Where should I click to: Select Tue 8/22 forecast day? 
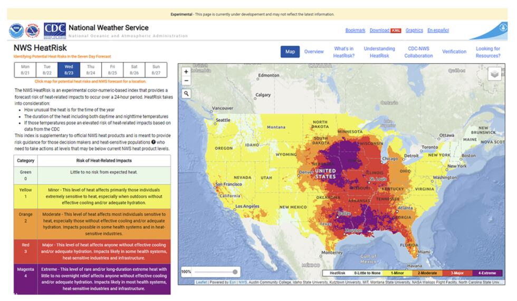point(47,70)
